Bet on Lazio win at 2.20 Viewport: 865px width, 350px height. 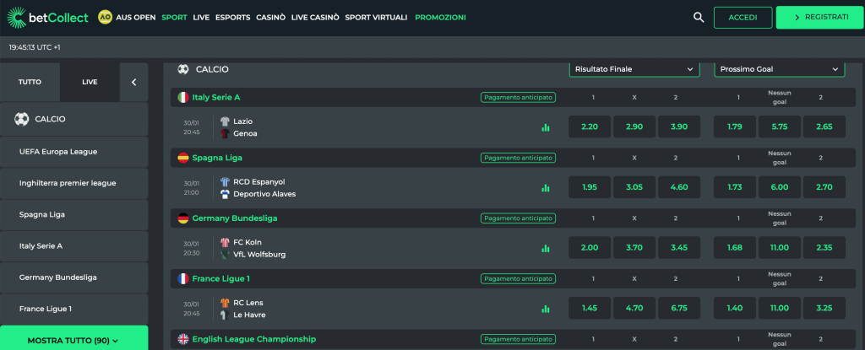(x=590, y=127)
